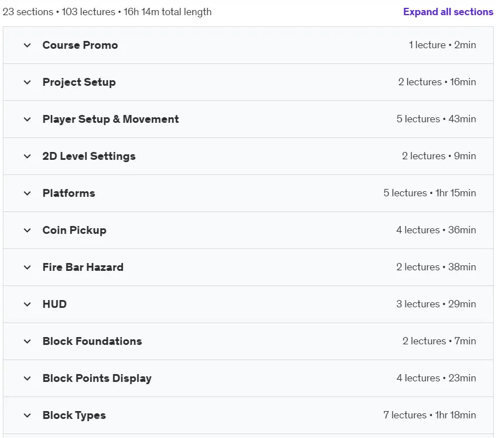Expand the Coin Pickup section chevron
Screen dimensions: 496x438
coord(27,230)
